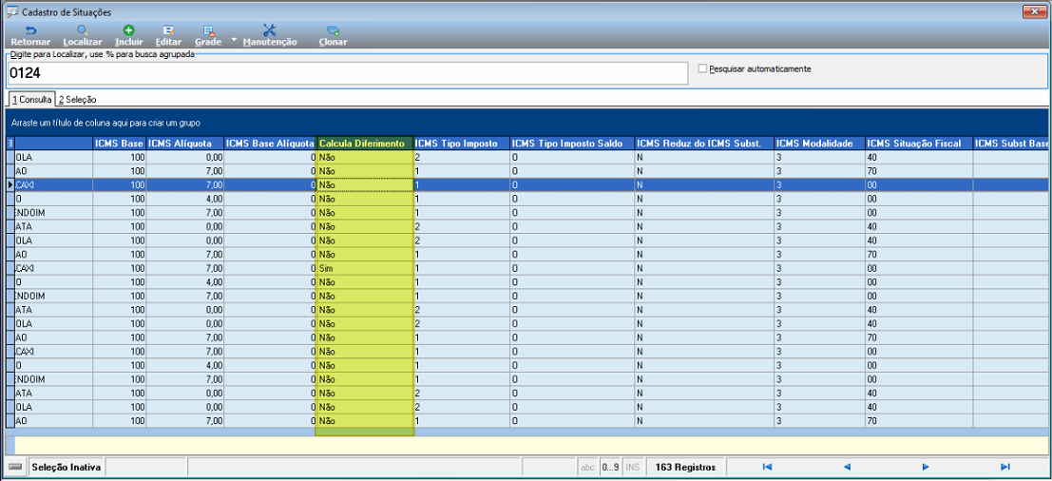Click the 0...9 indicator in status bar
1052x481 pixels.
pyautogui.click(x=610, y=467)
